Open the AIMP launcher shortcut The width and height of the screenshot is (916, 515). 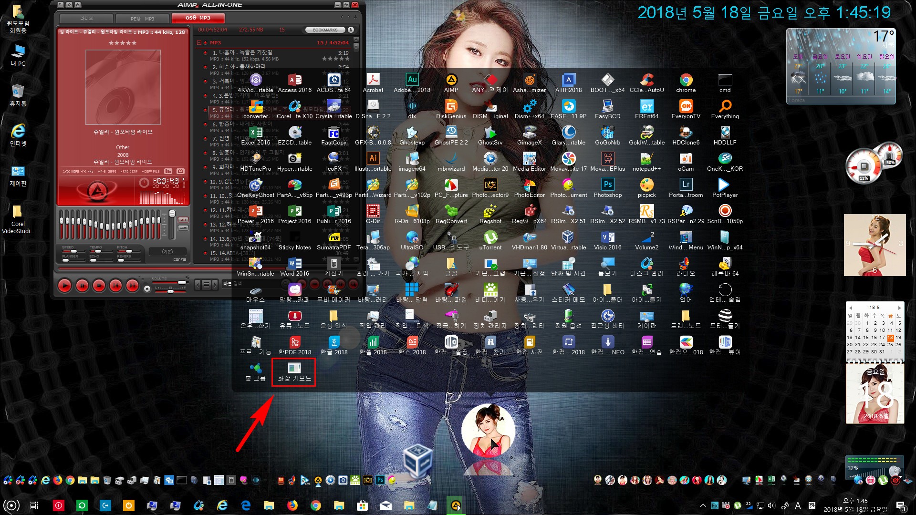451,83
